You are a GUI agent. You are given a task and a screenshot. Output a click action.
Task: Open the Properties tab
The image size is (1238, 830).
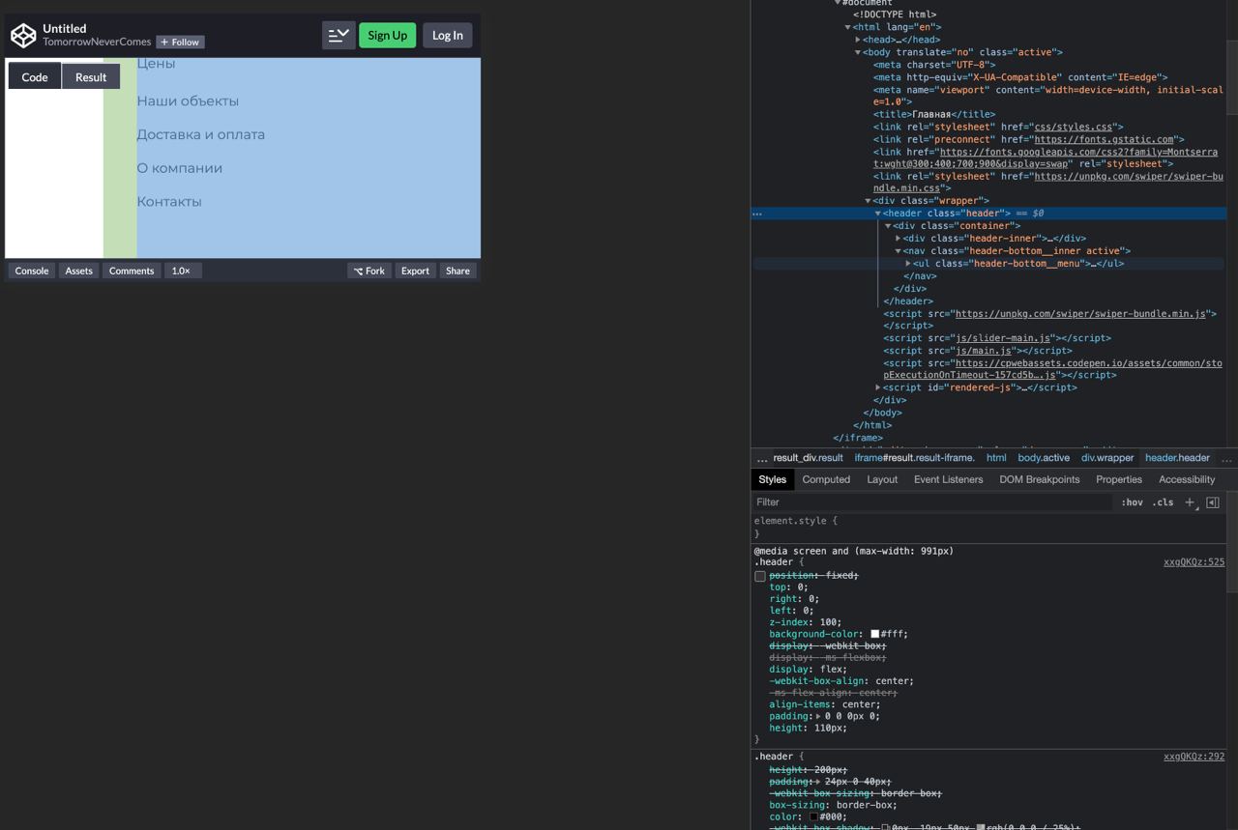click(x=1119, y=479)
